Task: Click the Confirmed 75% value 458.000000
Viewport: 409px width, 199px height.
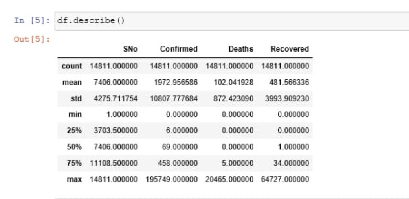Action: [x=177, y=163]
